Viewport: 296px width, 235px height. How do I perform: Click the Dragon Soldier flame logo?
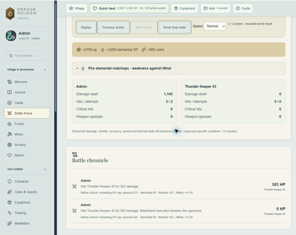pos(10,13)
